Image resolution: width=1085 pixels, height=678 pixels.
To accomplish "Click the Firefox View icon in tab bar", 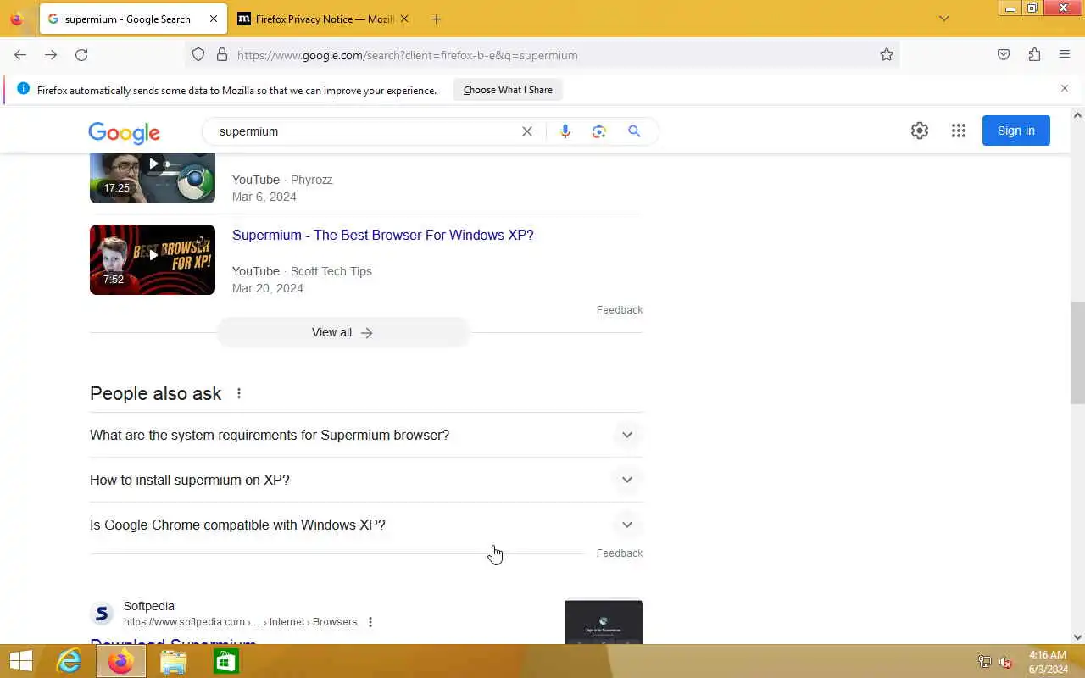I will pos(16,19).
